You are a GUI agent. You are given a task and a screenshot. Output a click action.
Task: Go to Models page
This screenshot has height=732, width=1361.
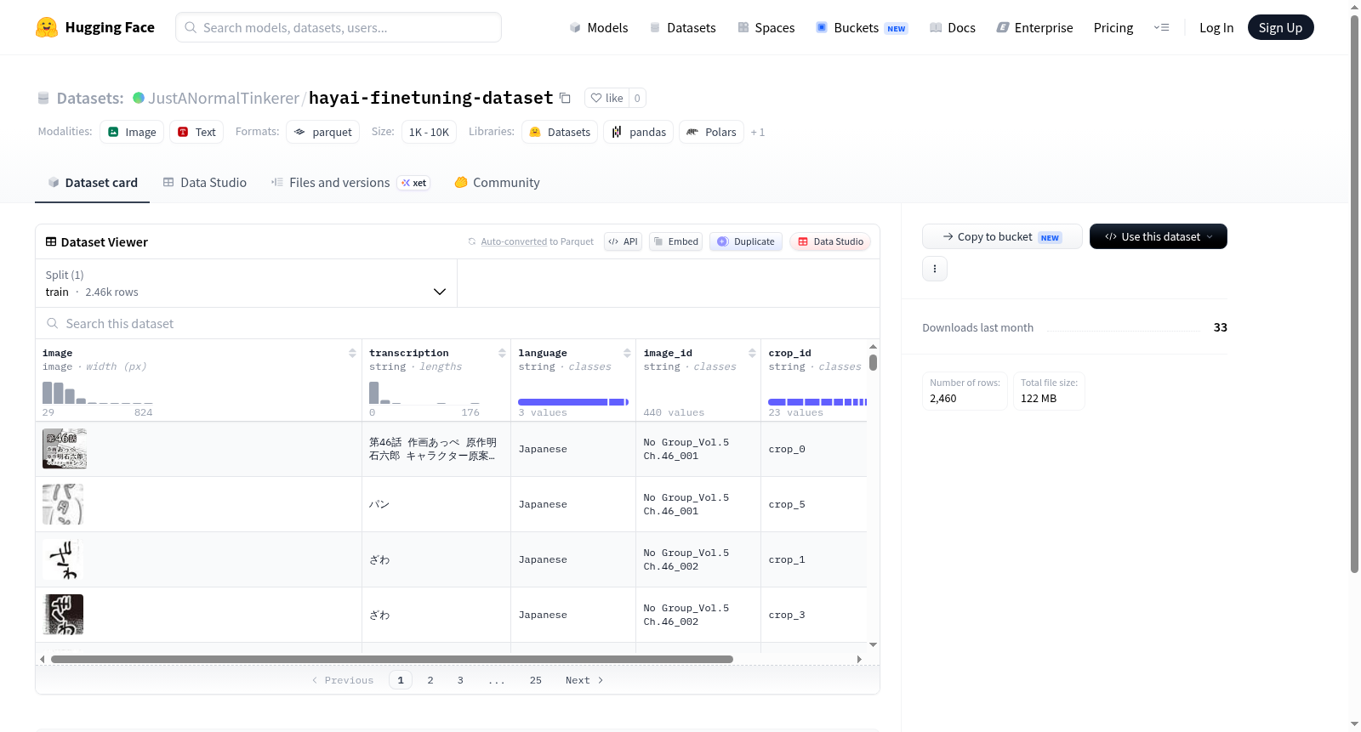point(599,27)
